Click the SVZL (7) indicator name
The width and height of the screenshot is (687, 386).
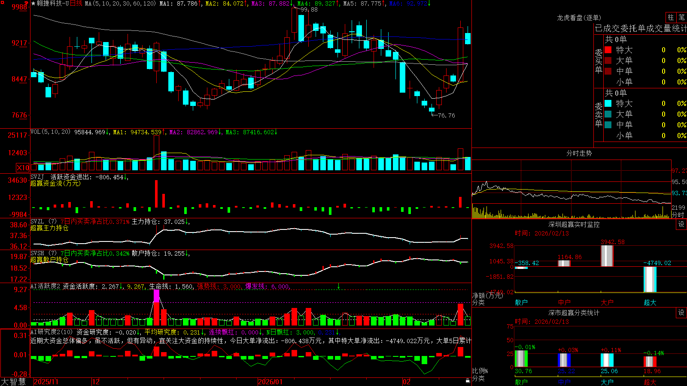(x=43, y=222)
